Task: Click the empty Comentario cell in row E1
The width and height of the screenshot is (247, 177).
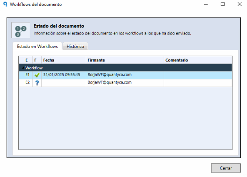Action: [x=198, y=75]
